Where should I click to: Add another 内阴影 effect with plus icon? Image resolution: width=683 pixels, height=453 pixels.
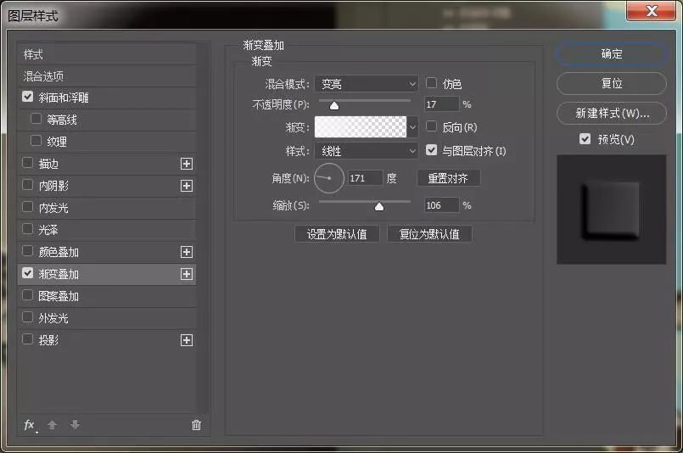click(187, 186)
